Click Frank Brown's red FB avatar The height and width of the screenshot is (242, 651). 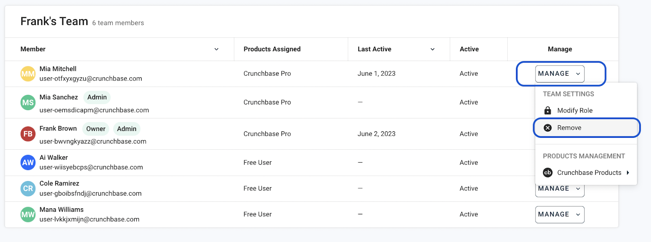pos(28,134)
